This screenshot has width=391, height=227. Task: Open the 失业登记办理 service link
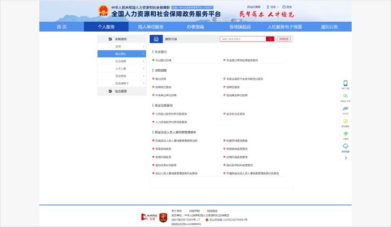click(164, 61)
